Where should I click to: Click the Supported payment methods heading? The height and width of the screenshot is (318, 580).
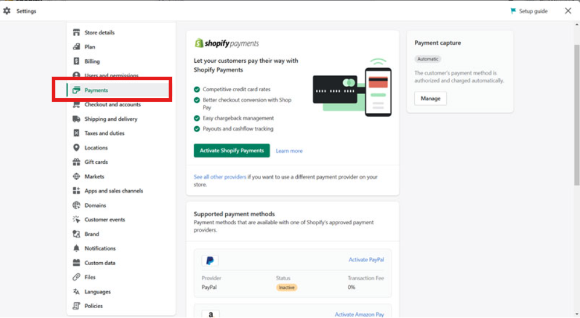coord(234,214)
